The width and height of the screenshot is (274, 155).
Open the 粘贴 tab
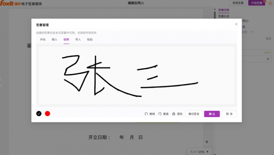(90, 40)
